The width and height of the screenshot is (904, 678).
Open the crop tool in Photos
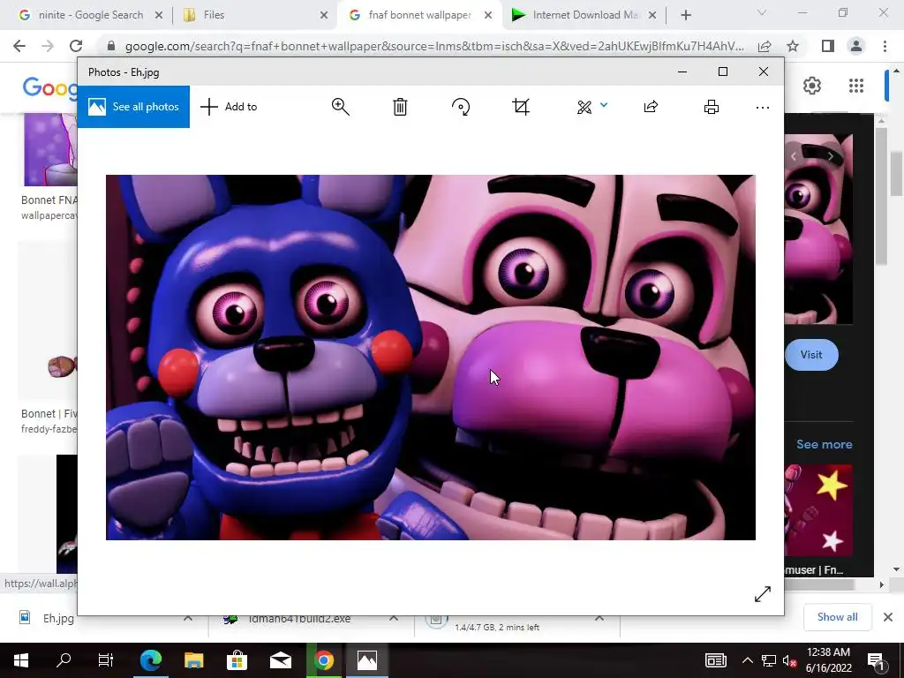[521, 107]
